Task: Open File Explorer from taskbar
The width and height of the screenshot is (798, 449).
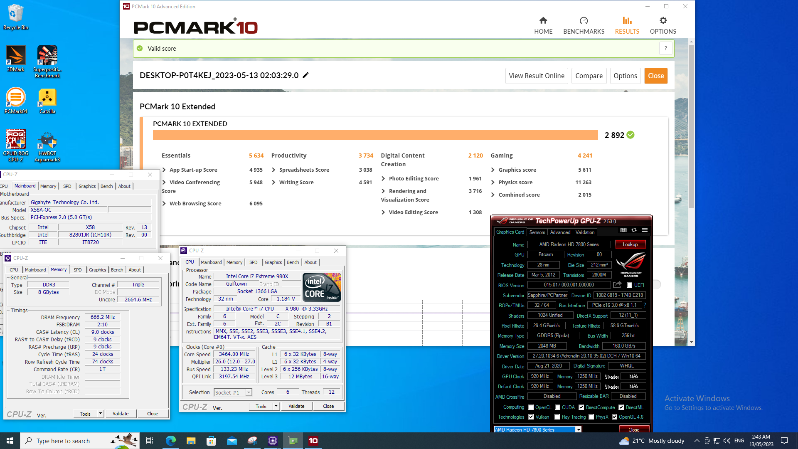Action: point(191,441)
